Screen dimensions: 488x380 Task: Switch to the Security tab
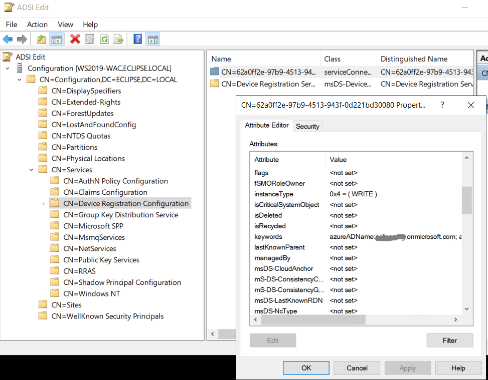[307, 126]
